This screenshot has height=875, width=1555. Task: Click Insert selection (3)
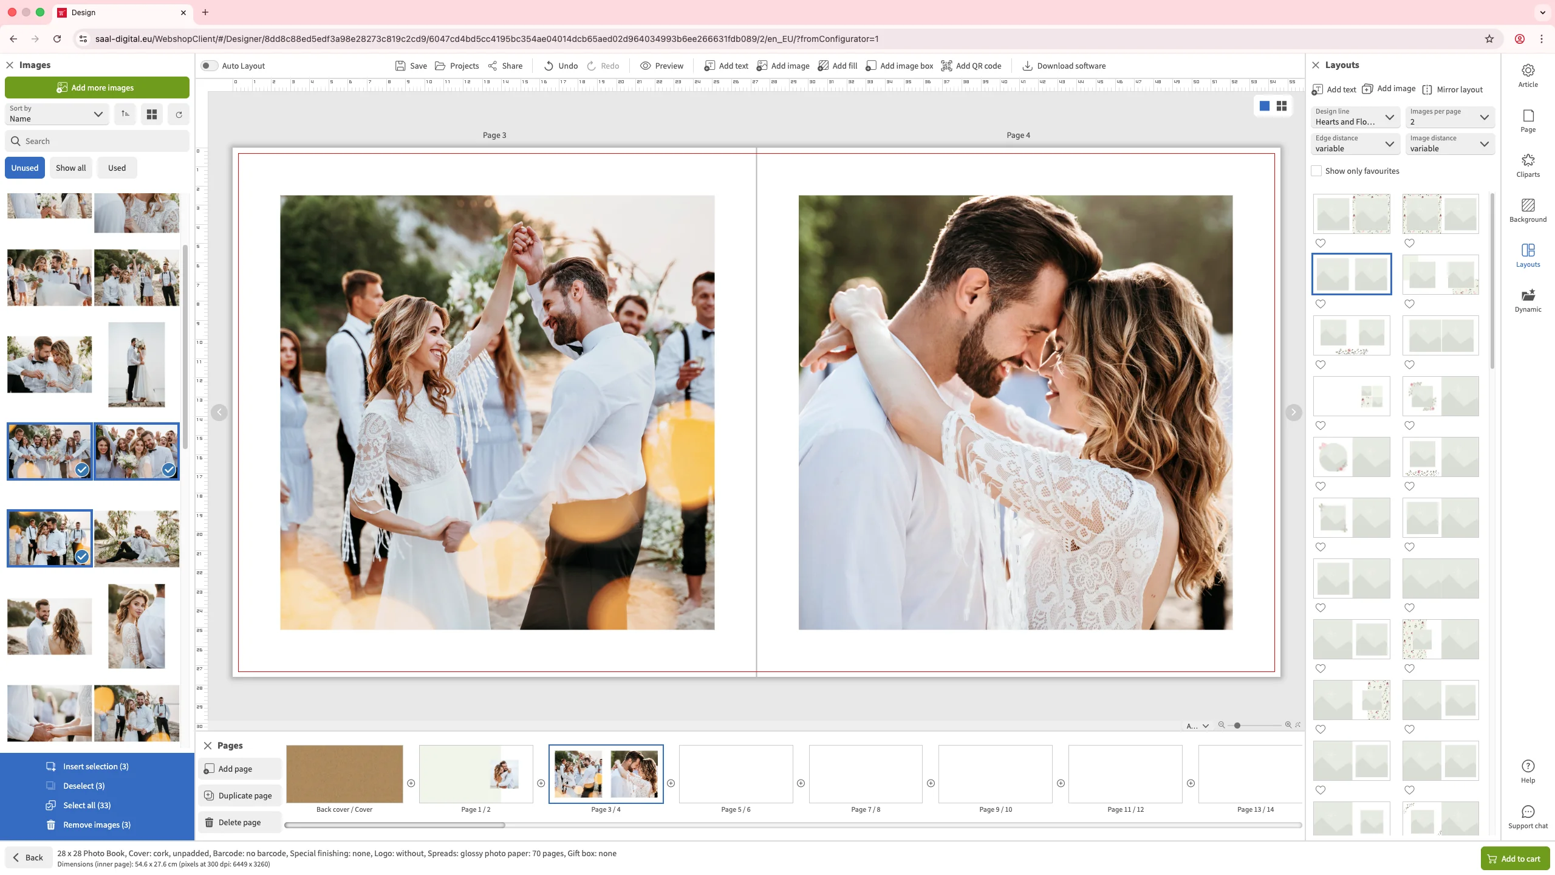[x=95, y=766]
